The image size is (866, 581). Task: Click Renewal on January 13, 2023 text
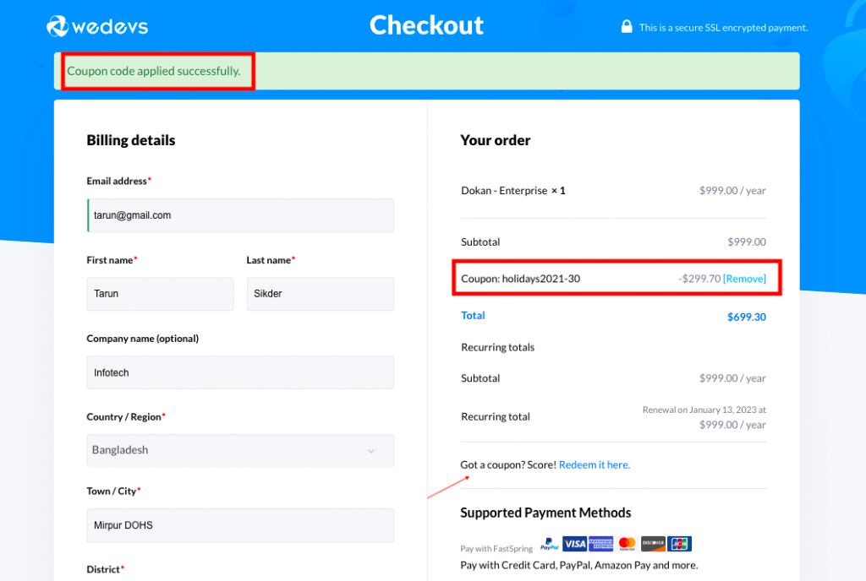[x=704, y=410]
